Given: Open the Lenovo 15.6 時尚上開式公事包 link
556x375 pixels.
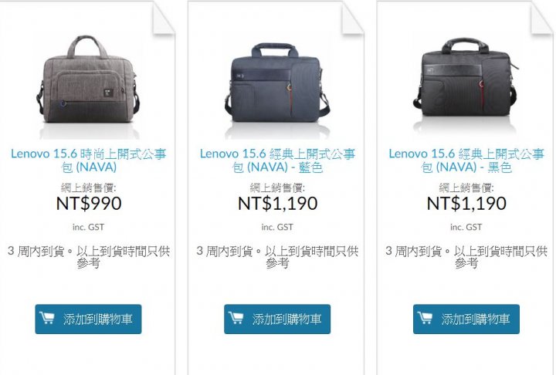Looking at the screenshot, I should (x=89, y=160).
